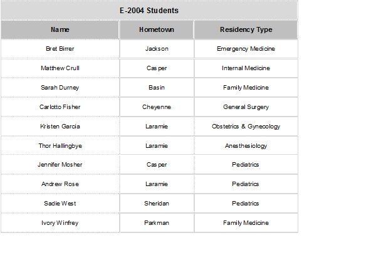Click the Thor Hallingbye cell
Screen dimensions: 376x265
[x=60, y=146]
